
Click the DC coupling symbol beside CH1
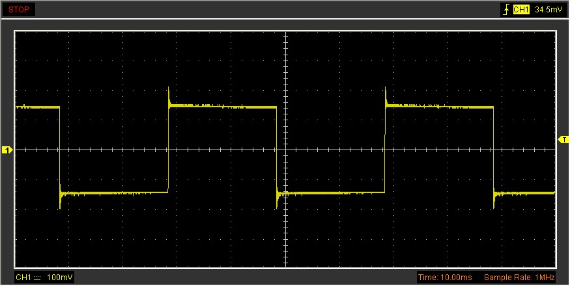[37, 278]
